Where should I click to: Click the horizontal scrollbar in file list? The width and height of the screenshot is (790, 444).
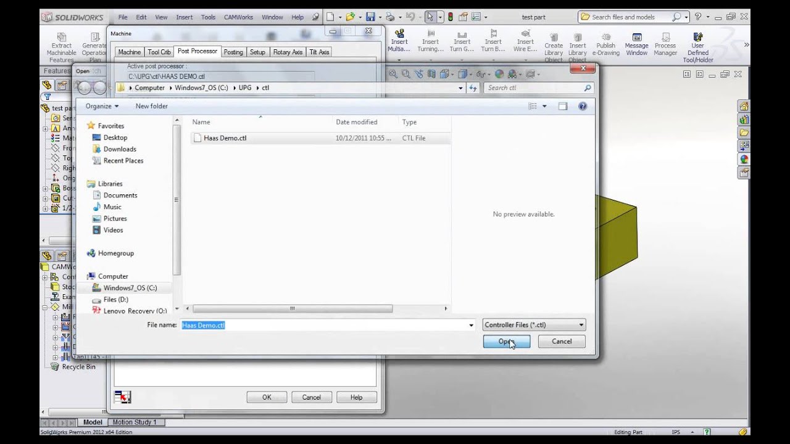pyautogui.click(x=293, y=308)
